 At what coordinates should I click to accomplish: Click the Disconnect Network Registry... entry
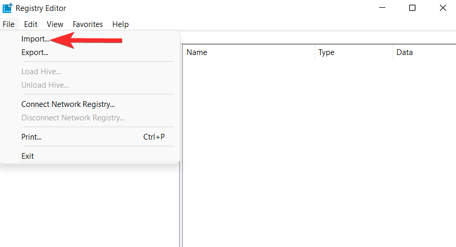coord(73,118)
